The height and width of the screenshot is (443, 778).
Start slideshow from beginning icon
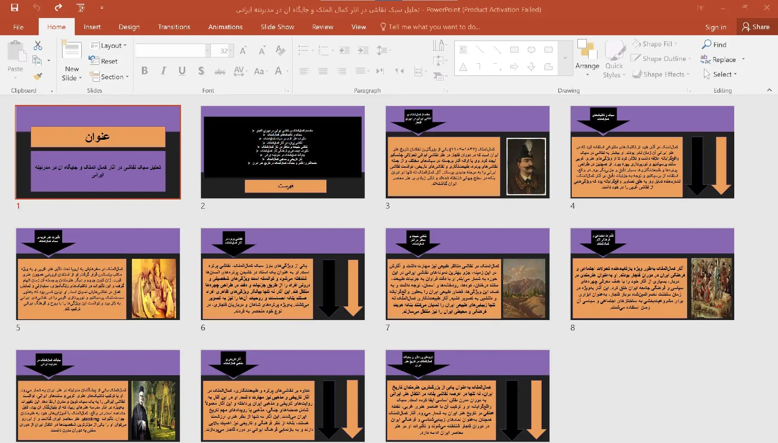(81, 7)
